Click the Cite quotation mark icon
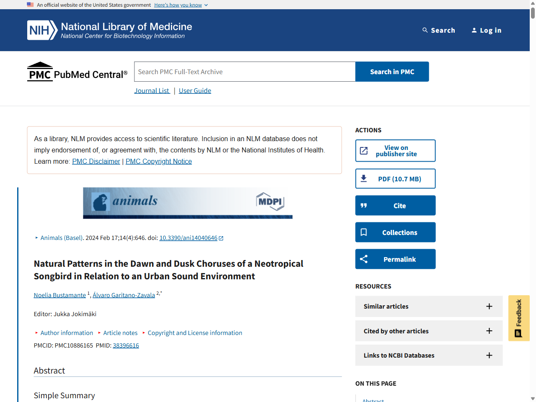Viewport: 536px width, 402px height. coord(364,206)
